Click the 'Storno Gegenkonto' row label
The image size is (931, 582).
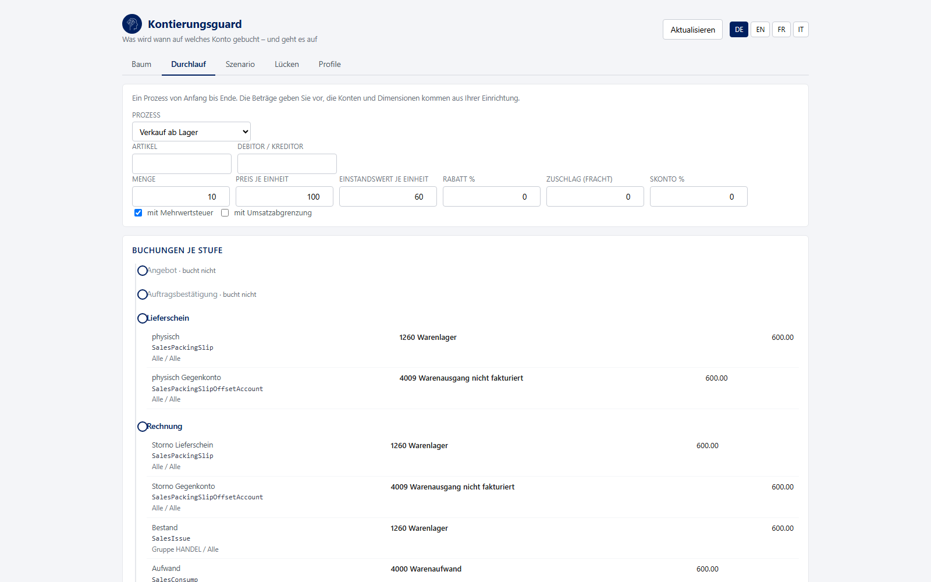click(183, 487)
